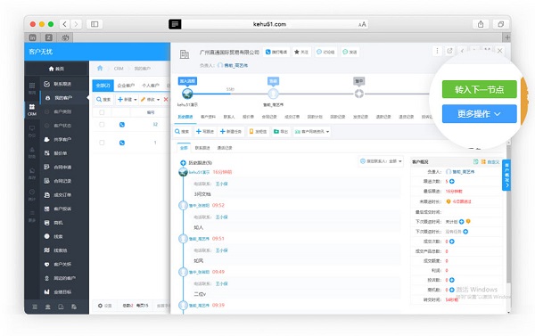The image size is (535, 336).
Task: Click the home icon in the breadcrumb
Action: [x=100, y=69]
